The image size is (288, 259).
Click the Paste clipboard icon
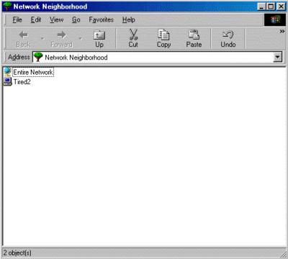194,35
